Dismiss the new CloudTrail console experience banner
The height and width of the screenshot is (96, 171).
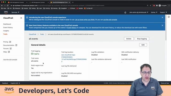162,17
